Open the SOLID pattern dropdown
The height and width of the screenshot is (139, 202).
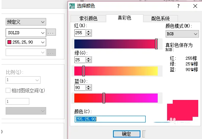click(26, 33)
